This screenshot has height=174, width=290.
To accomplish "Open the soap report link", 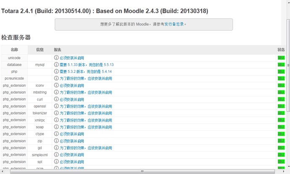I will point(86,127).
